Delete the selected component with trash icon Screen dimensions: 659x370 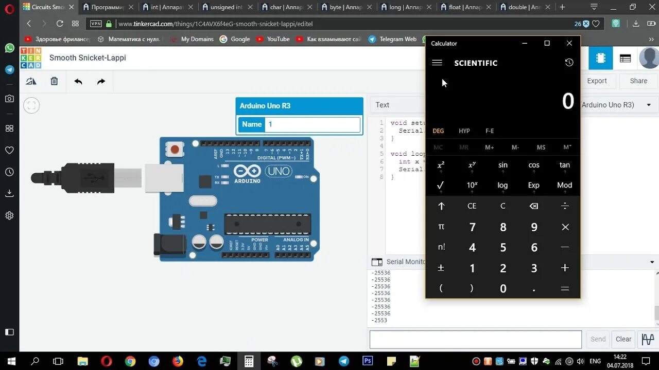coord(54,81)
